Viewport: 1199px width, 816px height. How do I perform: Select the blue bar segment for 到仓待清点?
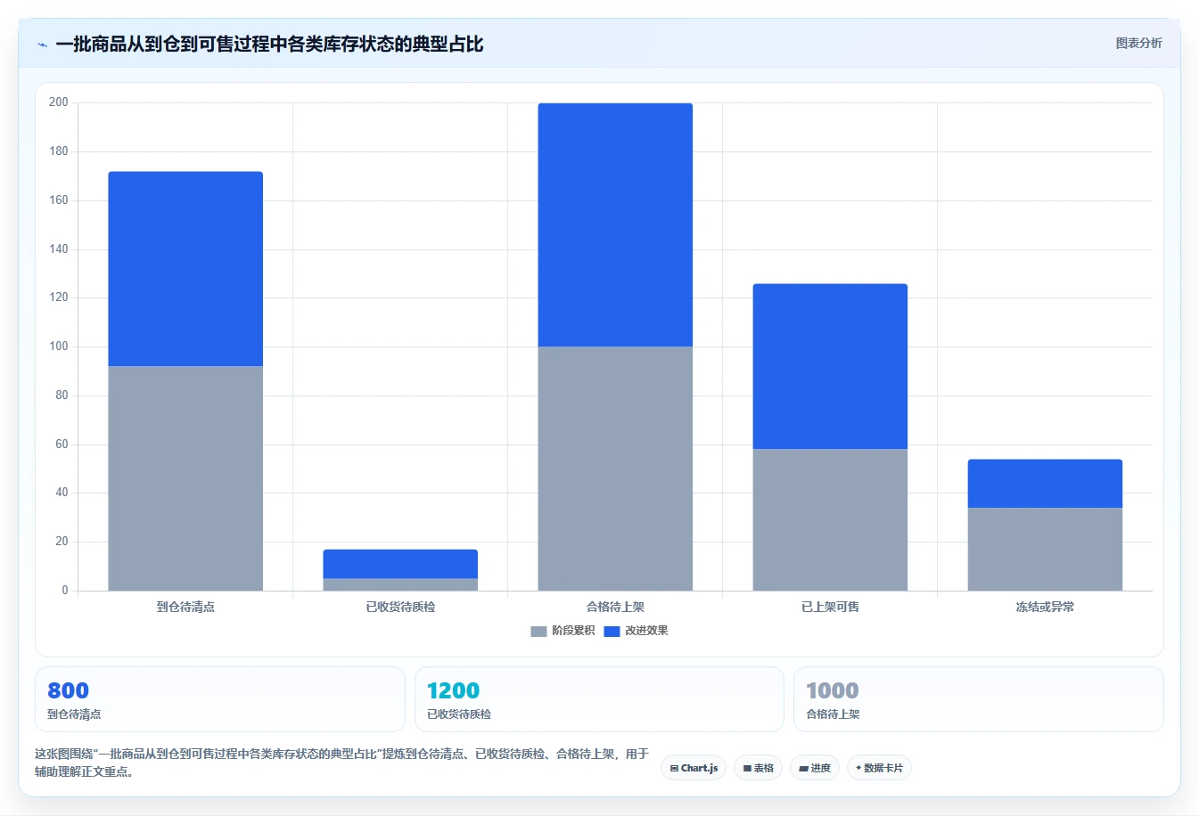pos(185,269)
